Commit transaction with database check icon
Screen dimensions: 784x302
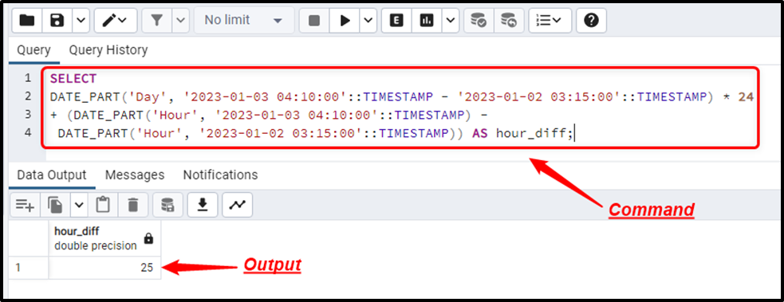click(x=479, y=21)
